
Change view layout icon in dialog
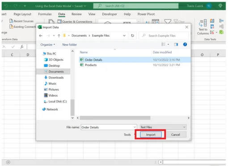pos(163,44)
